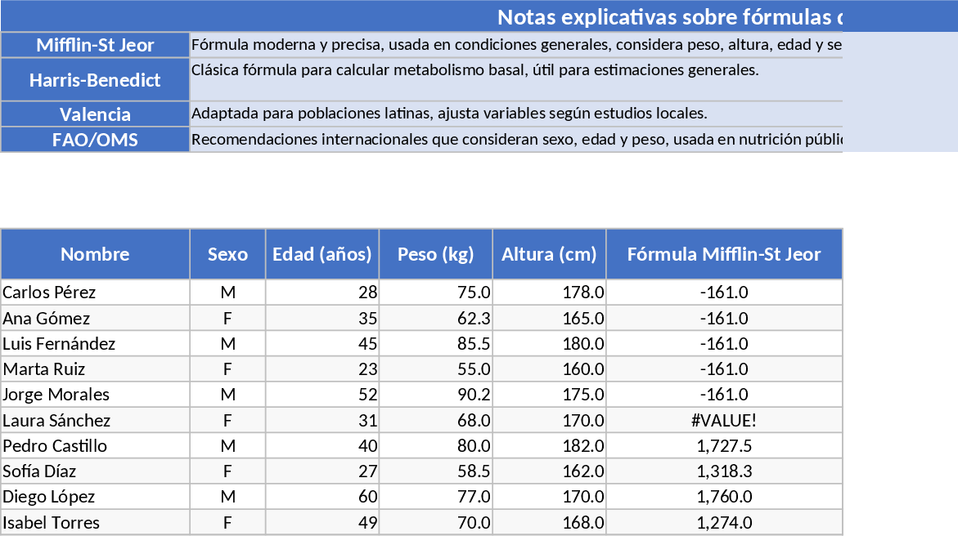Click the 'Edad (años)' column header
Screen dimensions: 958x536
pos(322,254)
